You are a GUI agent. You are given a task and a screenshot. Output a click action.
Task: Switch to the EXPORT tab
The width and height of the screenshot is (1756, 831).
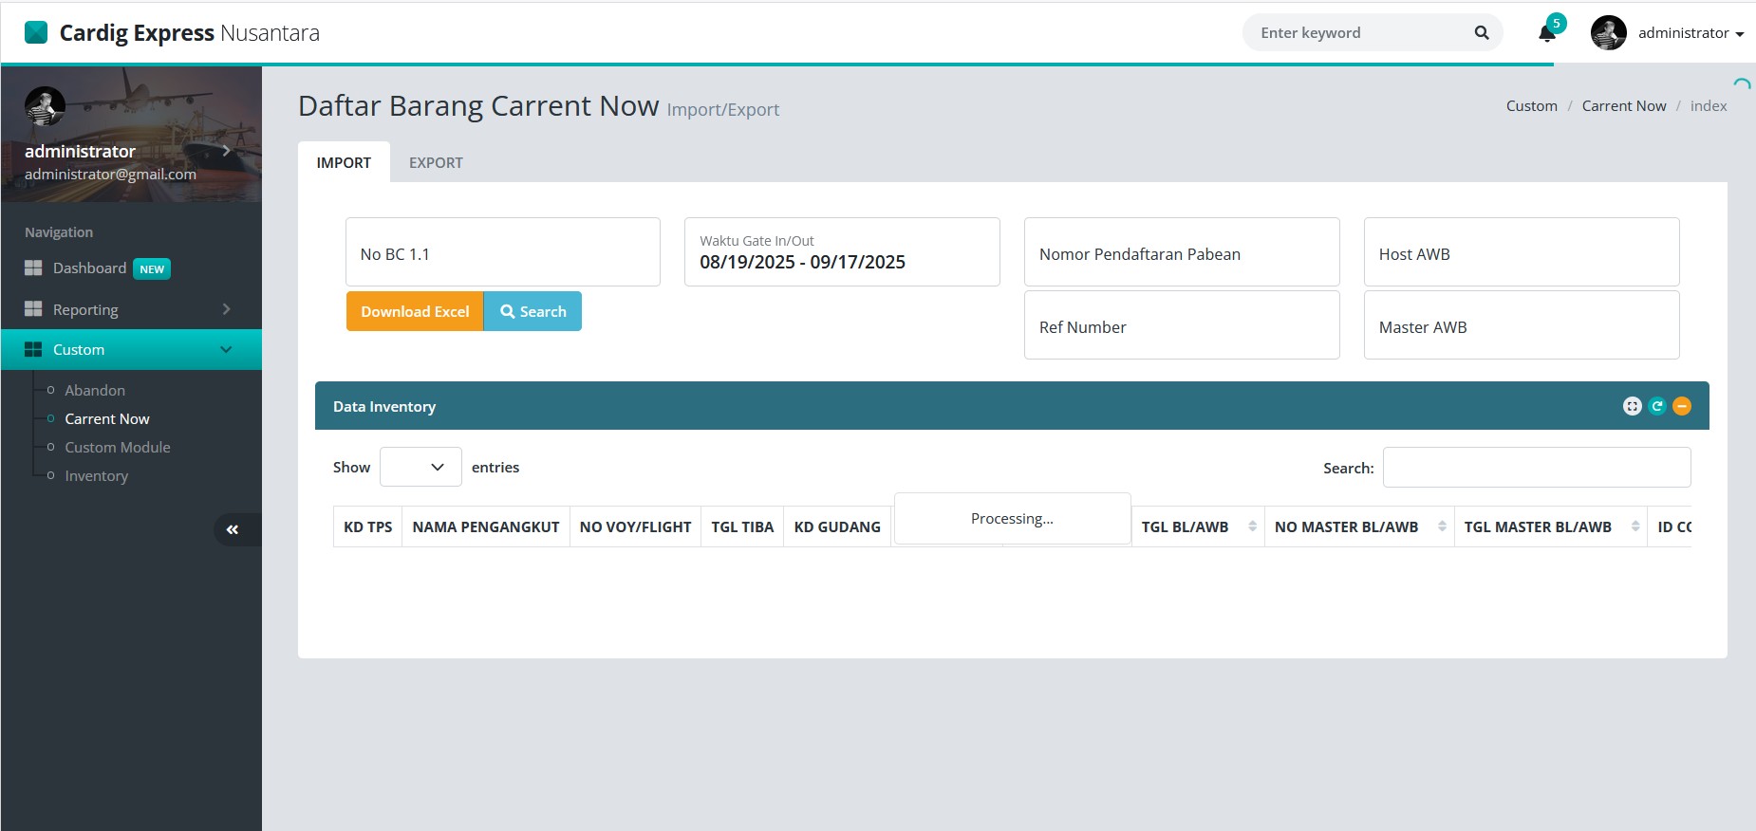pyautogui.click(x=436, y=162)
